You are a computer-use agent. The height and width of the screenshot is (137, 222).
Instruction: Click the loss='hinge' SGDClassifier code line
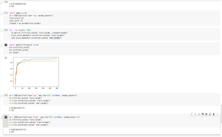click(x=45, y=117)
